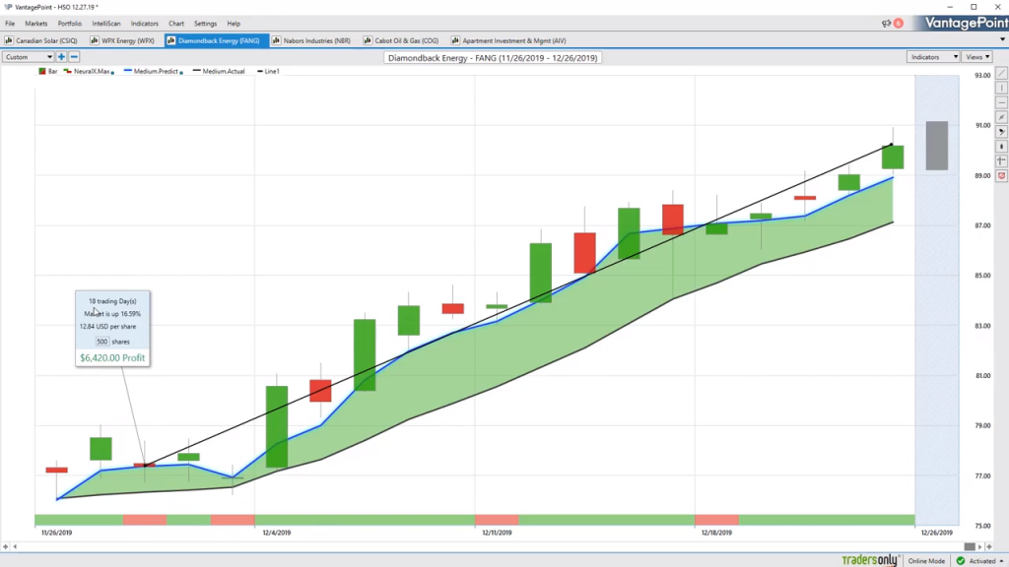This screenshot has height=567, width=1009.
Task: Open the Portfolio menu
Action: pos(70,24)
